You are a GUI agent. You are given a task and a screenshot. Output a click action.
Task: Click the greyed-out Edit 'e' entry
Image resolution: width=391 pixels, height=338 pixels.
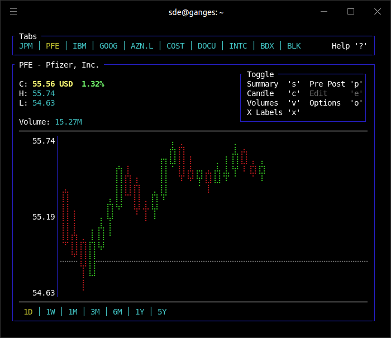[336, 93]
